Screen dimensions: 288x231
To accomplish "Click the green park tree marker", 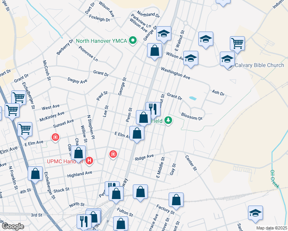I will click(x=168, y=121).
